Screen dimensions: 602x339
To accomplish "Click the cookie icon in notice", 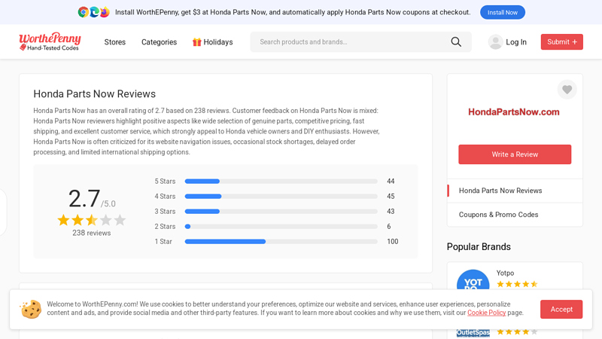I will point(31,309).
